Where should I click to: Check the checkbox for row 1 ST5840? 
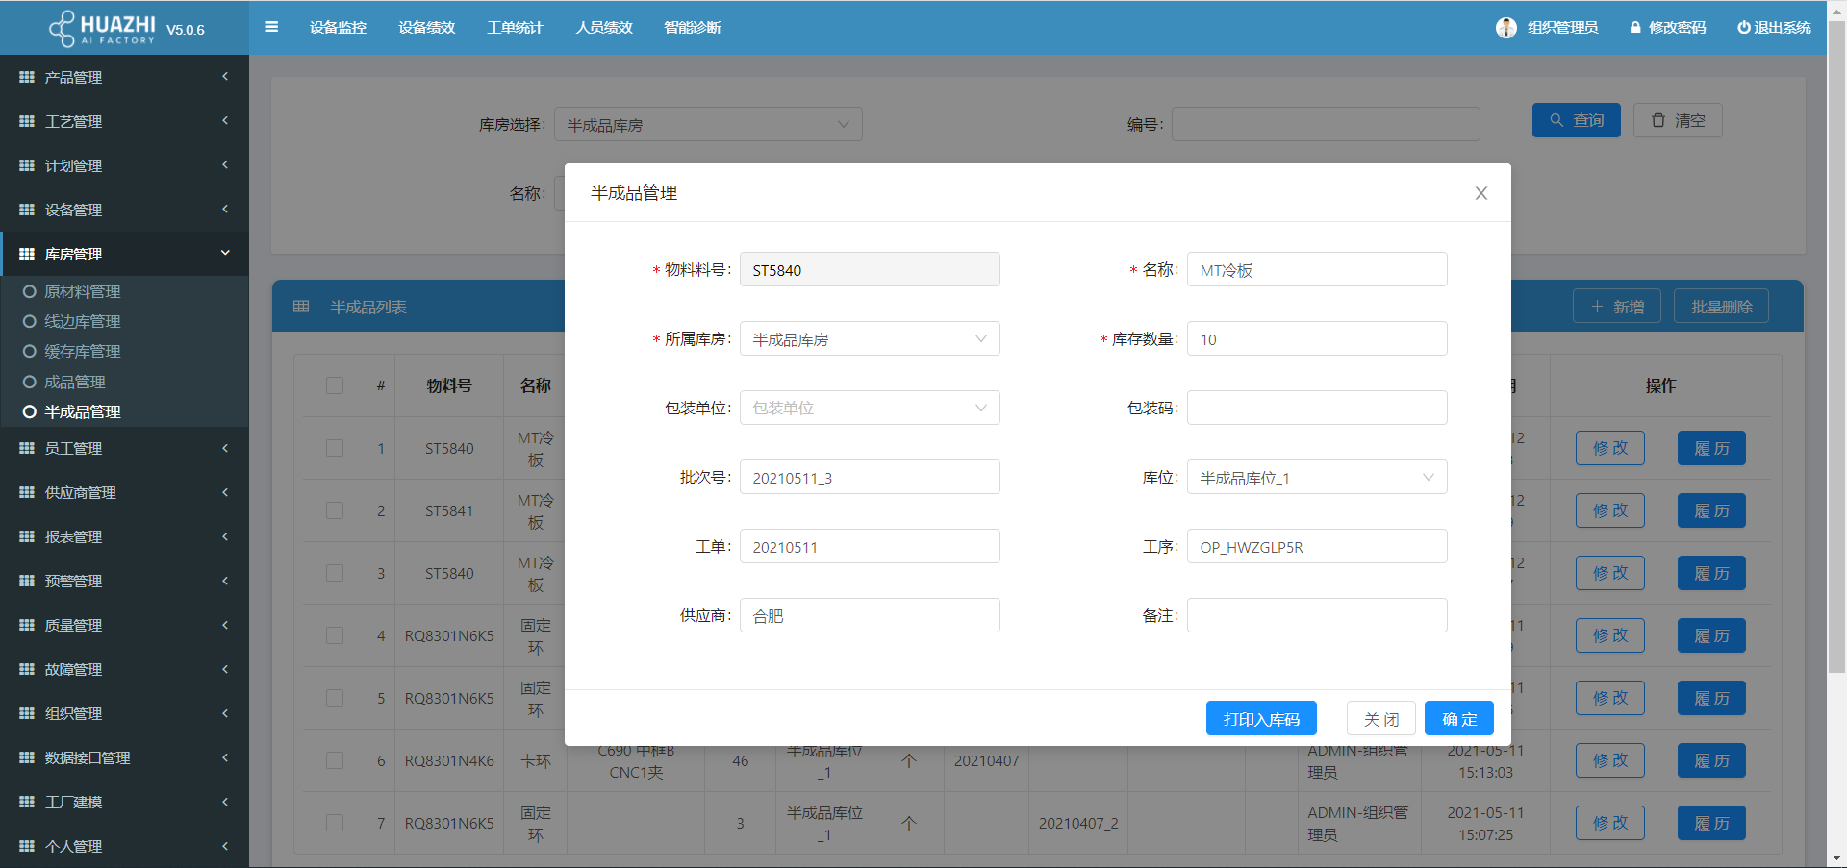(x=335, y=448)
